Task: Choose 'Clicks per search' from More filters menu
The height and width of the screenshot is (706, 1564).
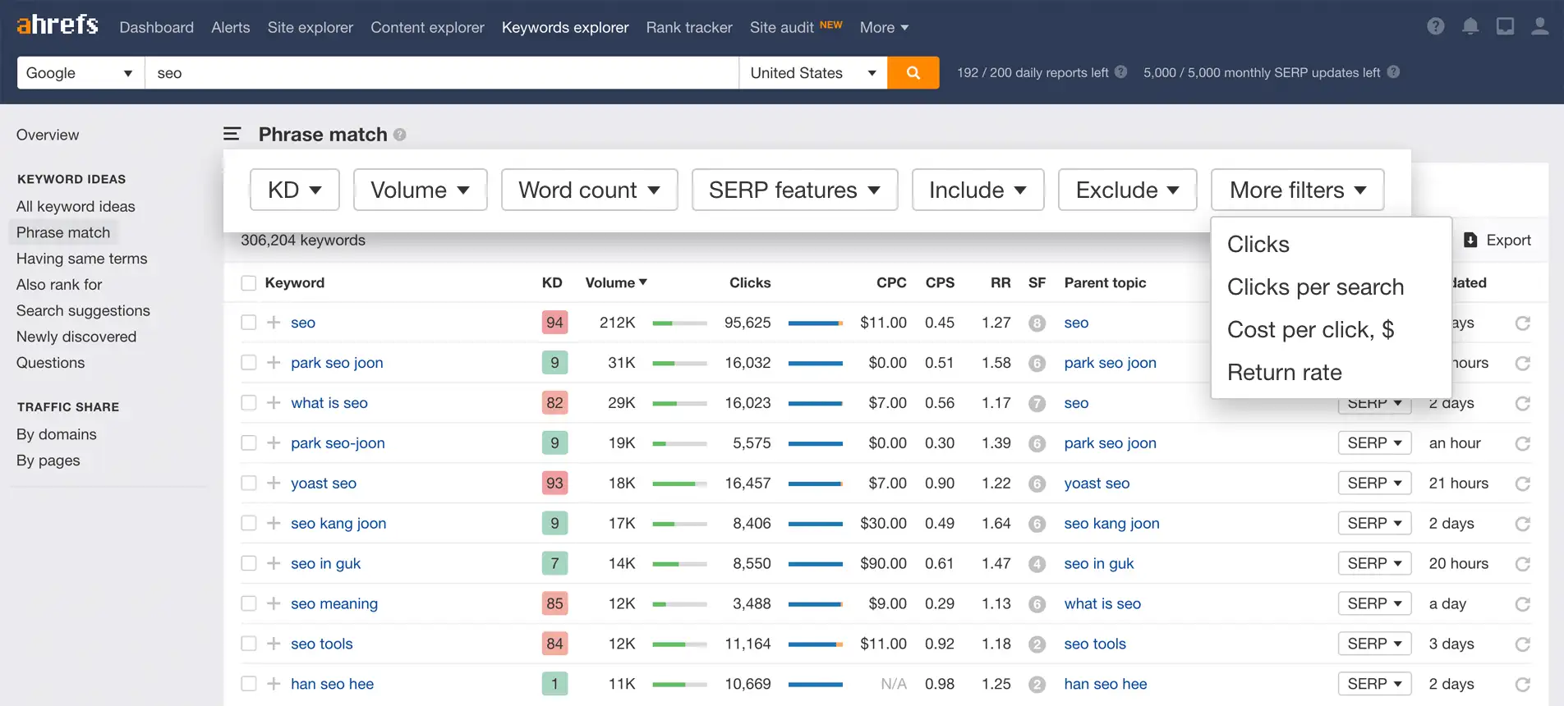Action: point(1314,287)
